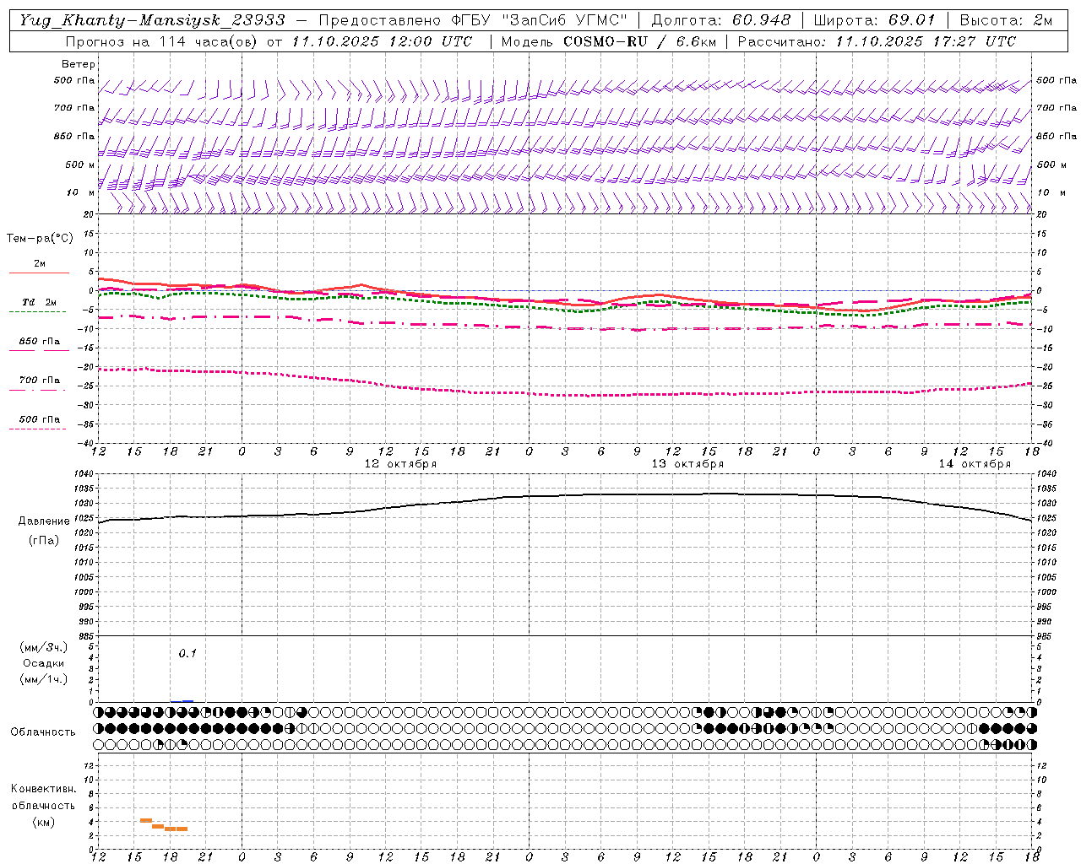Viewport: 1081px width, 864px height.
Task: Click the '14 октября' date label
Action: click(975, 464)
